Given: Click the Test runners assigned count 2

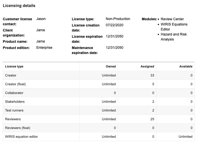Looking at the screenshot, I should pos(153,110).
